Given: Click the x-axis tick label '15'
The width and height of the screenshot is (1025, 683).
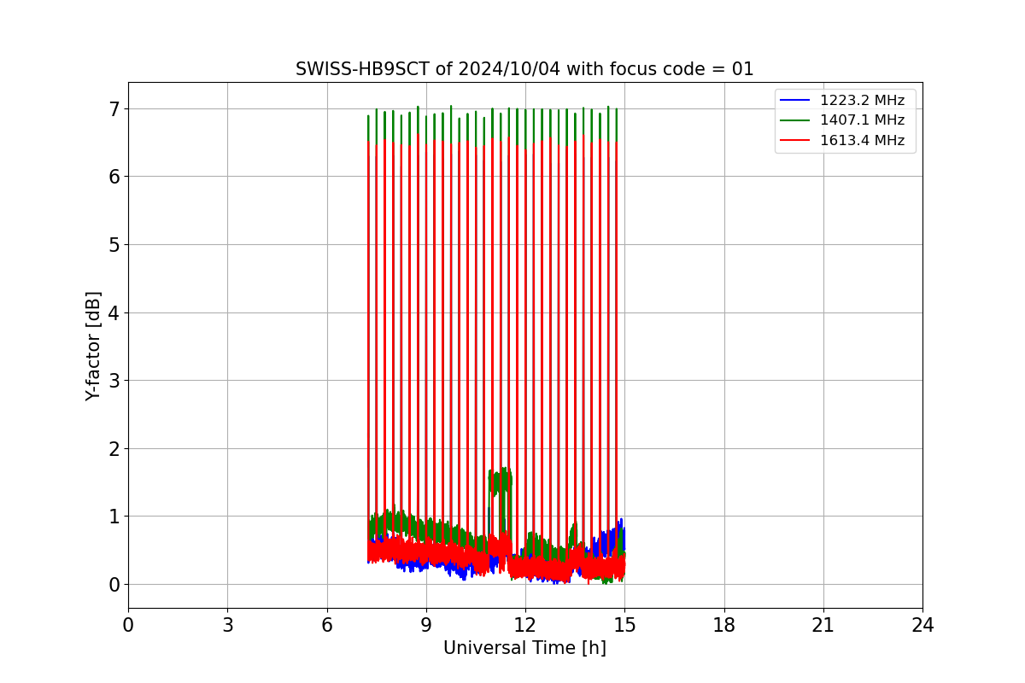Looking at the screenshot, I should click(x=624, y=626).
